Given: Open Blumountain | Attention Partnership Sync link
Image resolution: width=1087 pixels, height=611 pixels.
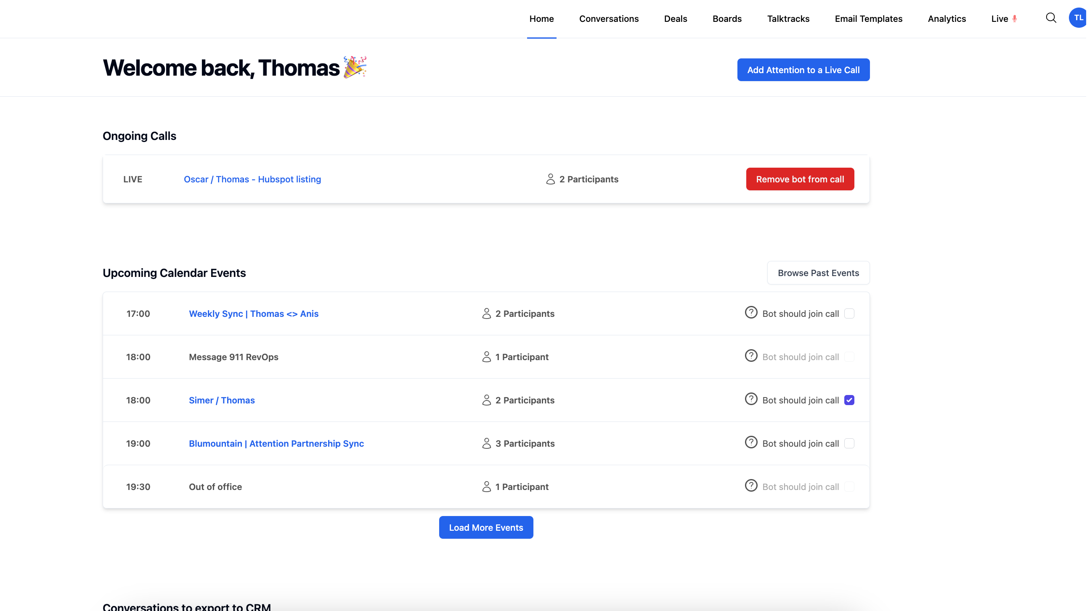Looking at the screenshot, I should [276, 444].
